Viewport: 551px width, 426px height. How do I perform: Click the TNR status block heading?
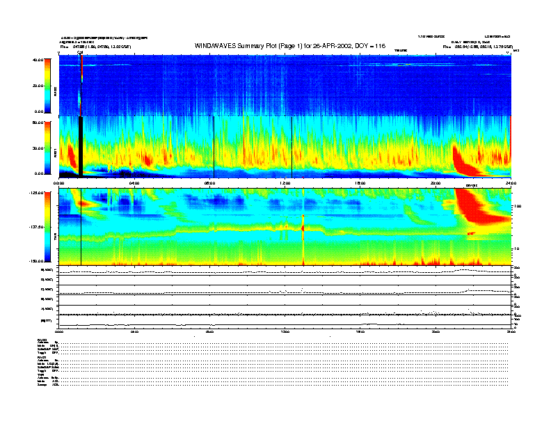coord(40,374)
